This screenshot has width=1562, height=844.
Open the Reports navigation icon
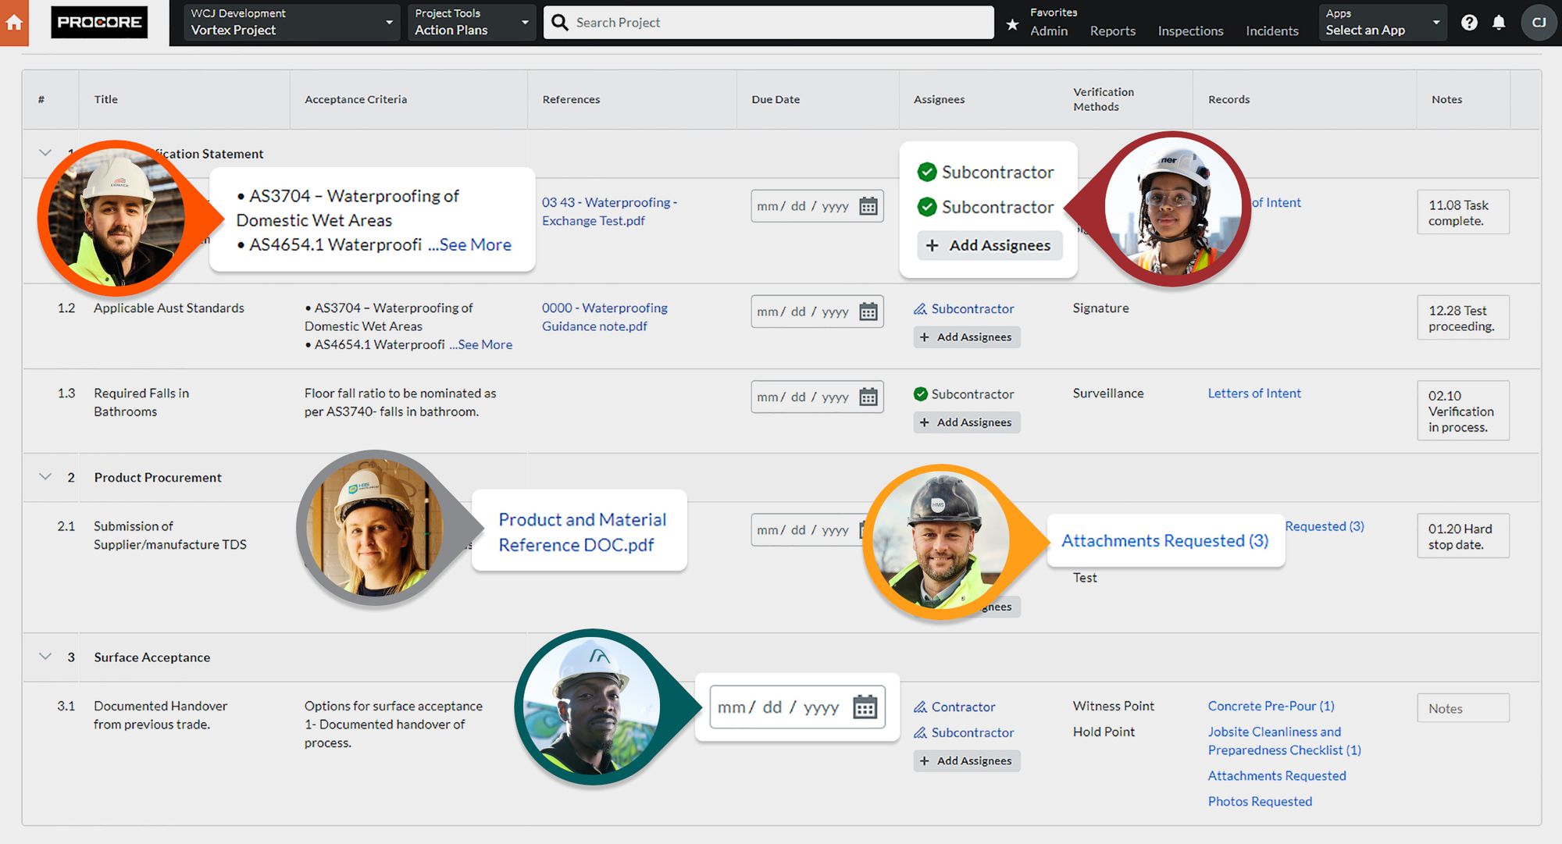click(x=1112, y=28)
